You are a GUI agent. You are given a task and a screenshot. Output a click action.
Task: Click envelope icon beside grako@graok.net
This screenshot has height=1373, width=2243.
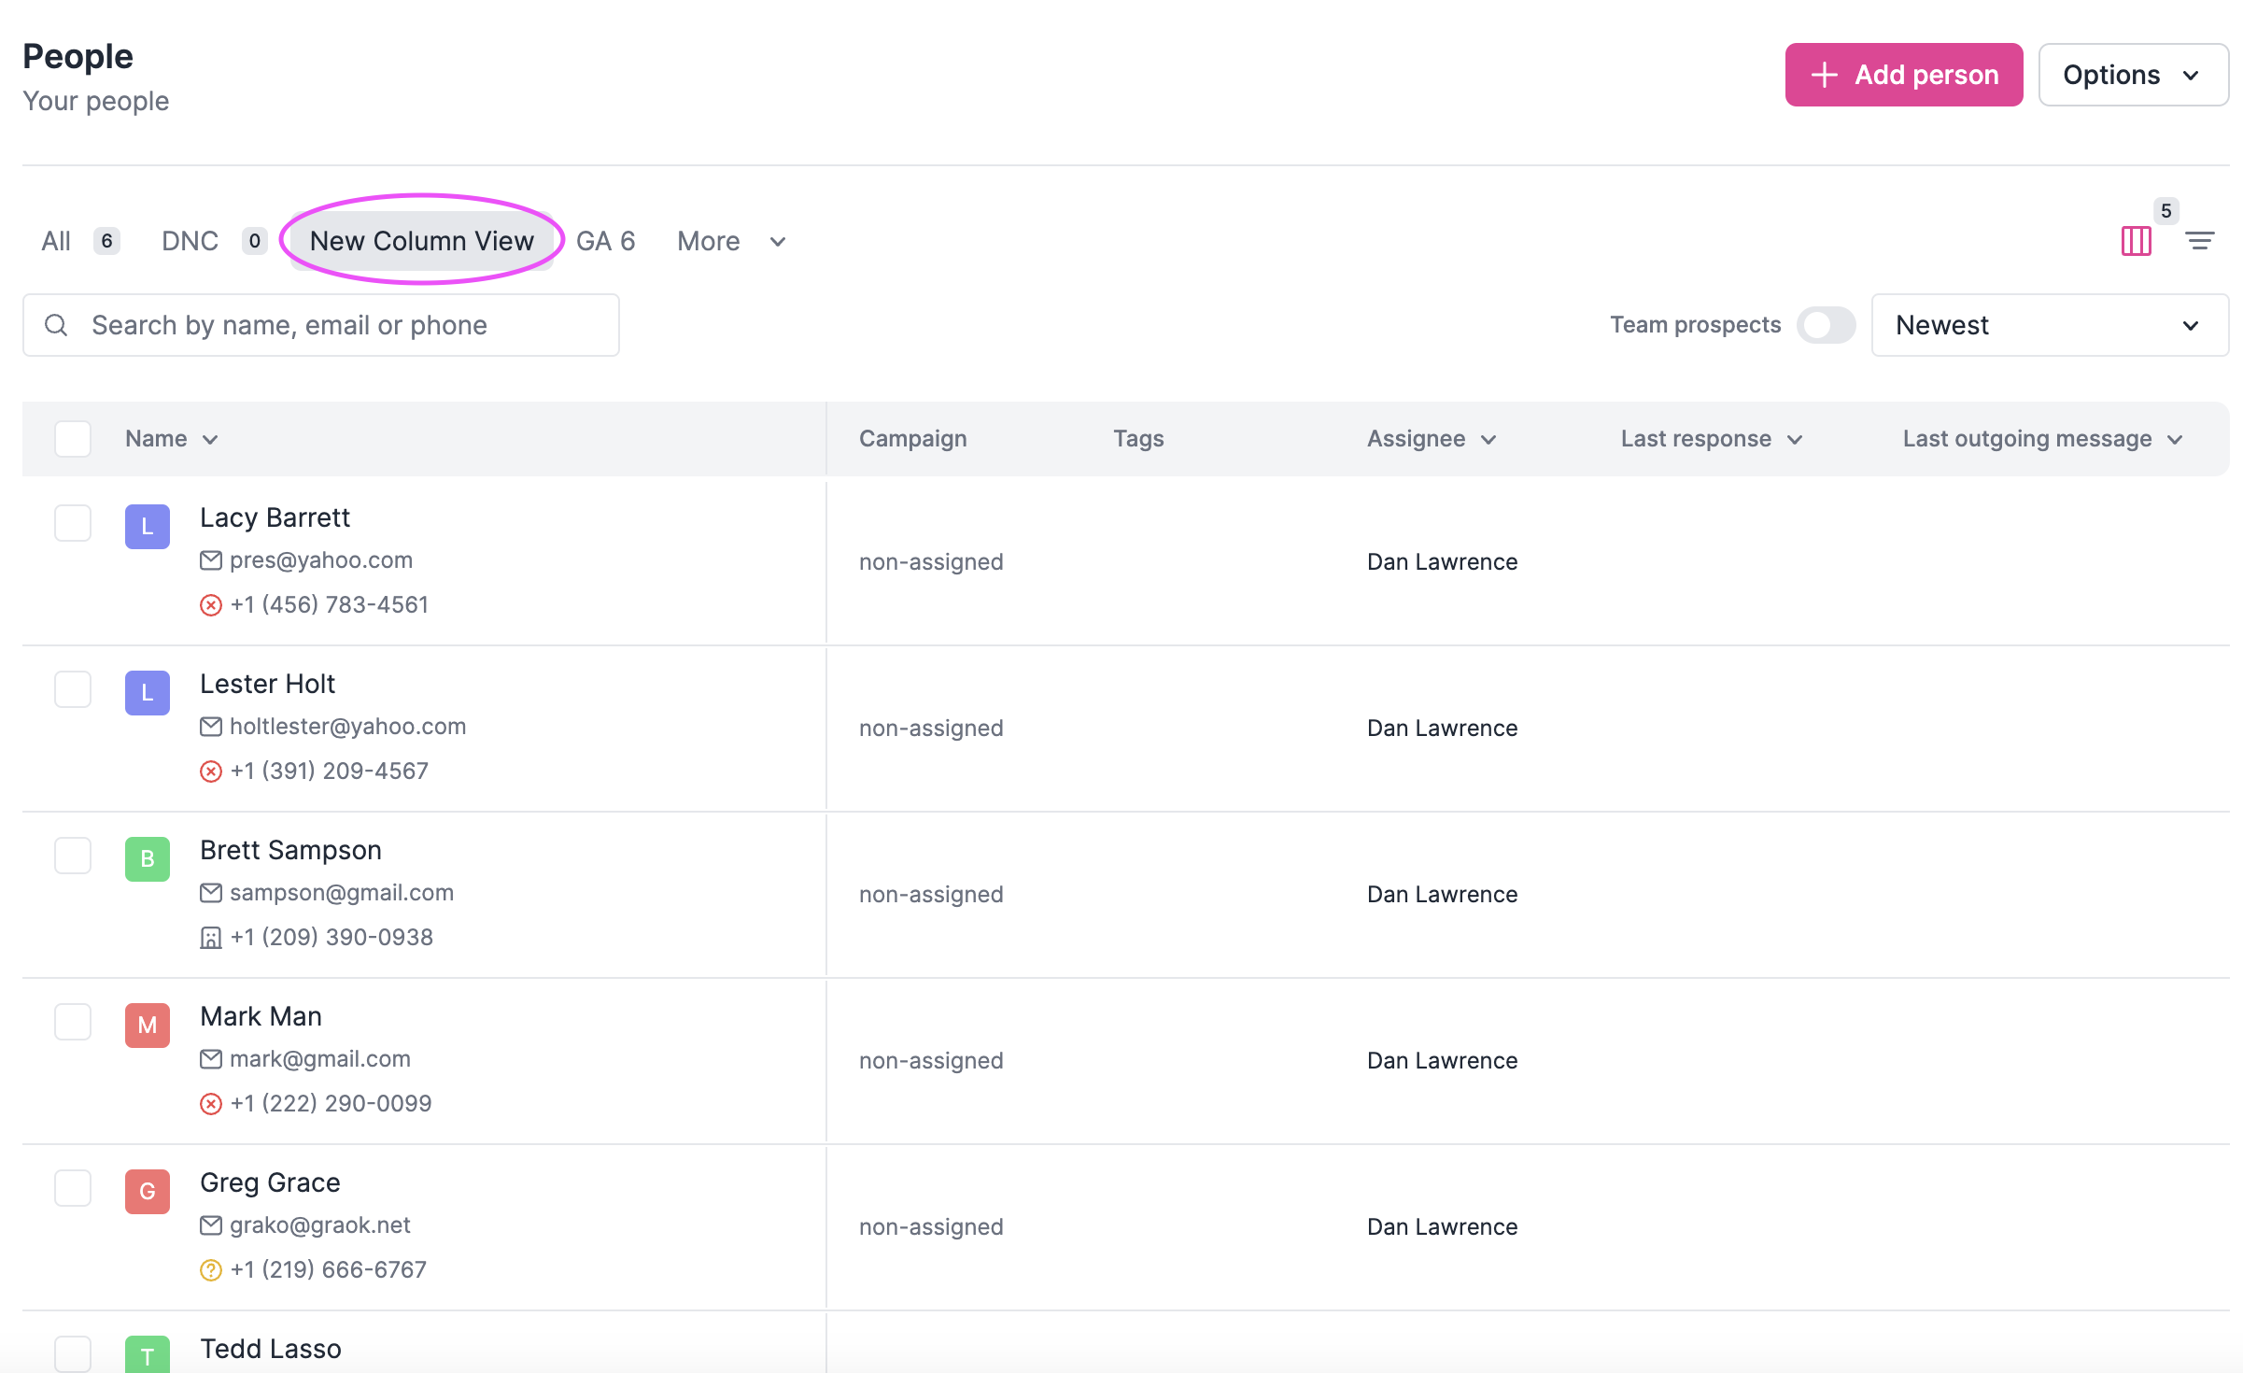[211, 1225]
